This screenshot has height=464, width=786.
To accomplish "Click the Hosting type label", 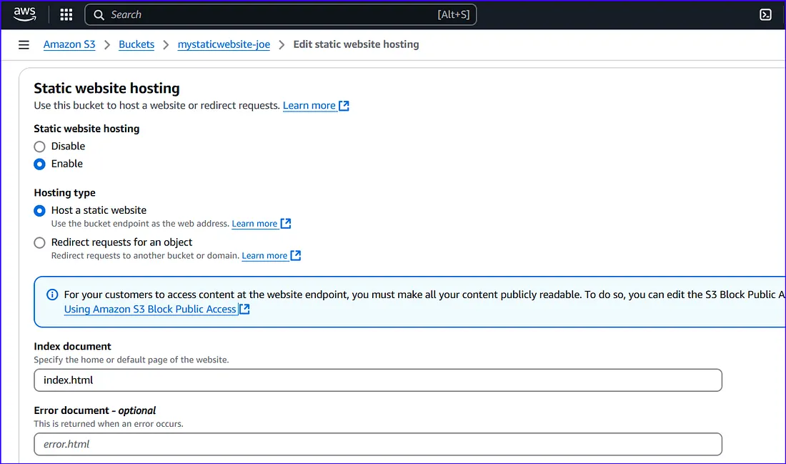I will point(64,192).
